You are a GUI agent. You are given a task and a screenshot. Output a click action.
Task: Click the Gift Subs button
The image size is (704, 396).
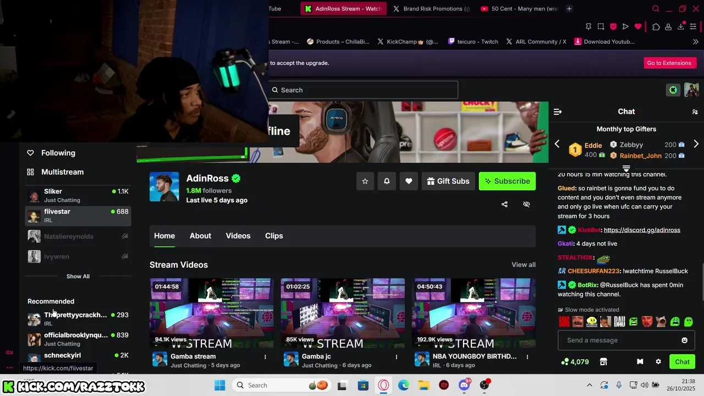click(448, 181)
